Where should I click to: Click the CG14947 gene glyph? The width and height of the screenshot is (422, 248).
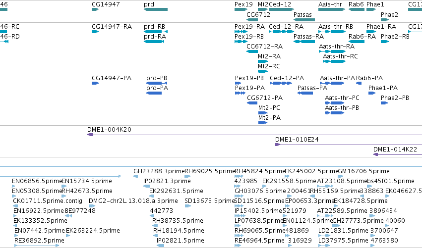click(95, 9)
